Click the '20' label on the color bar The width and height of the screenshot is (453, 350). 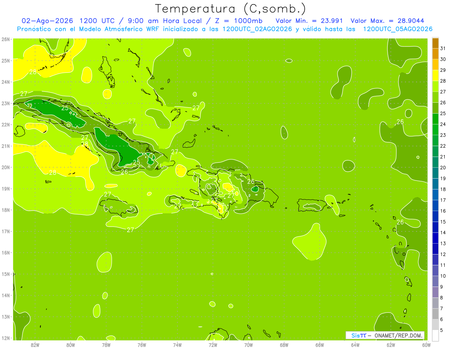click(443, 168)
